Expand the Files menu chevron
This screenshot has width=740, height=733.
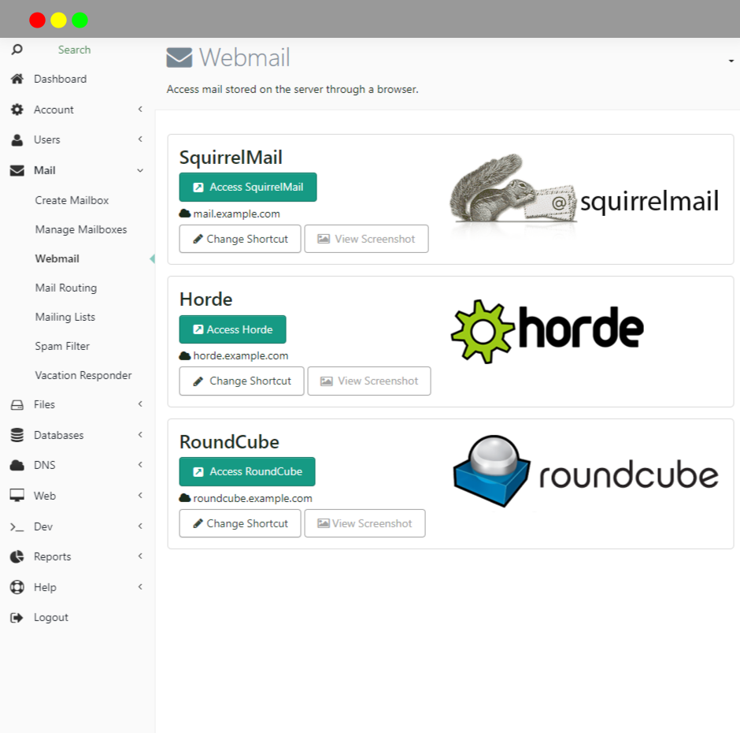(x=140, y=404)
